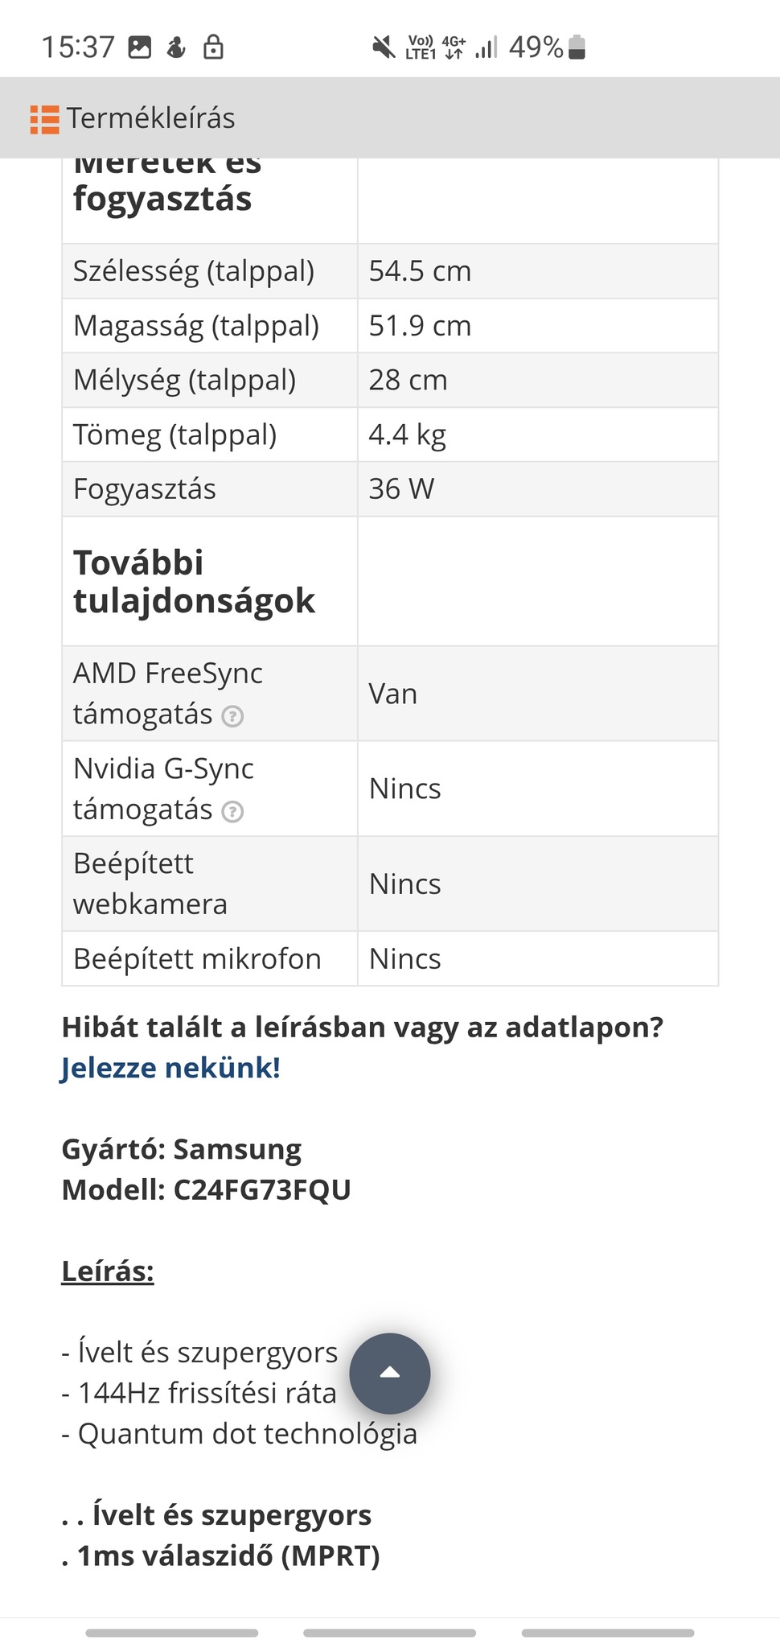Open the Termékleírás section header

click(150, 118)
